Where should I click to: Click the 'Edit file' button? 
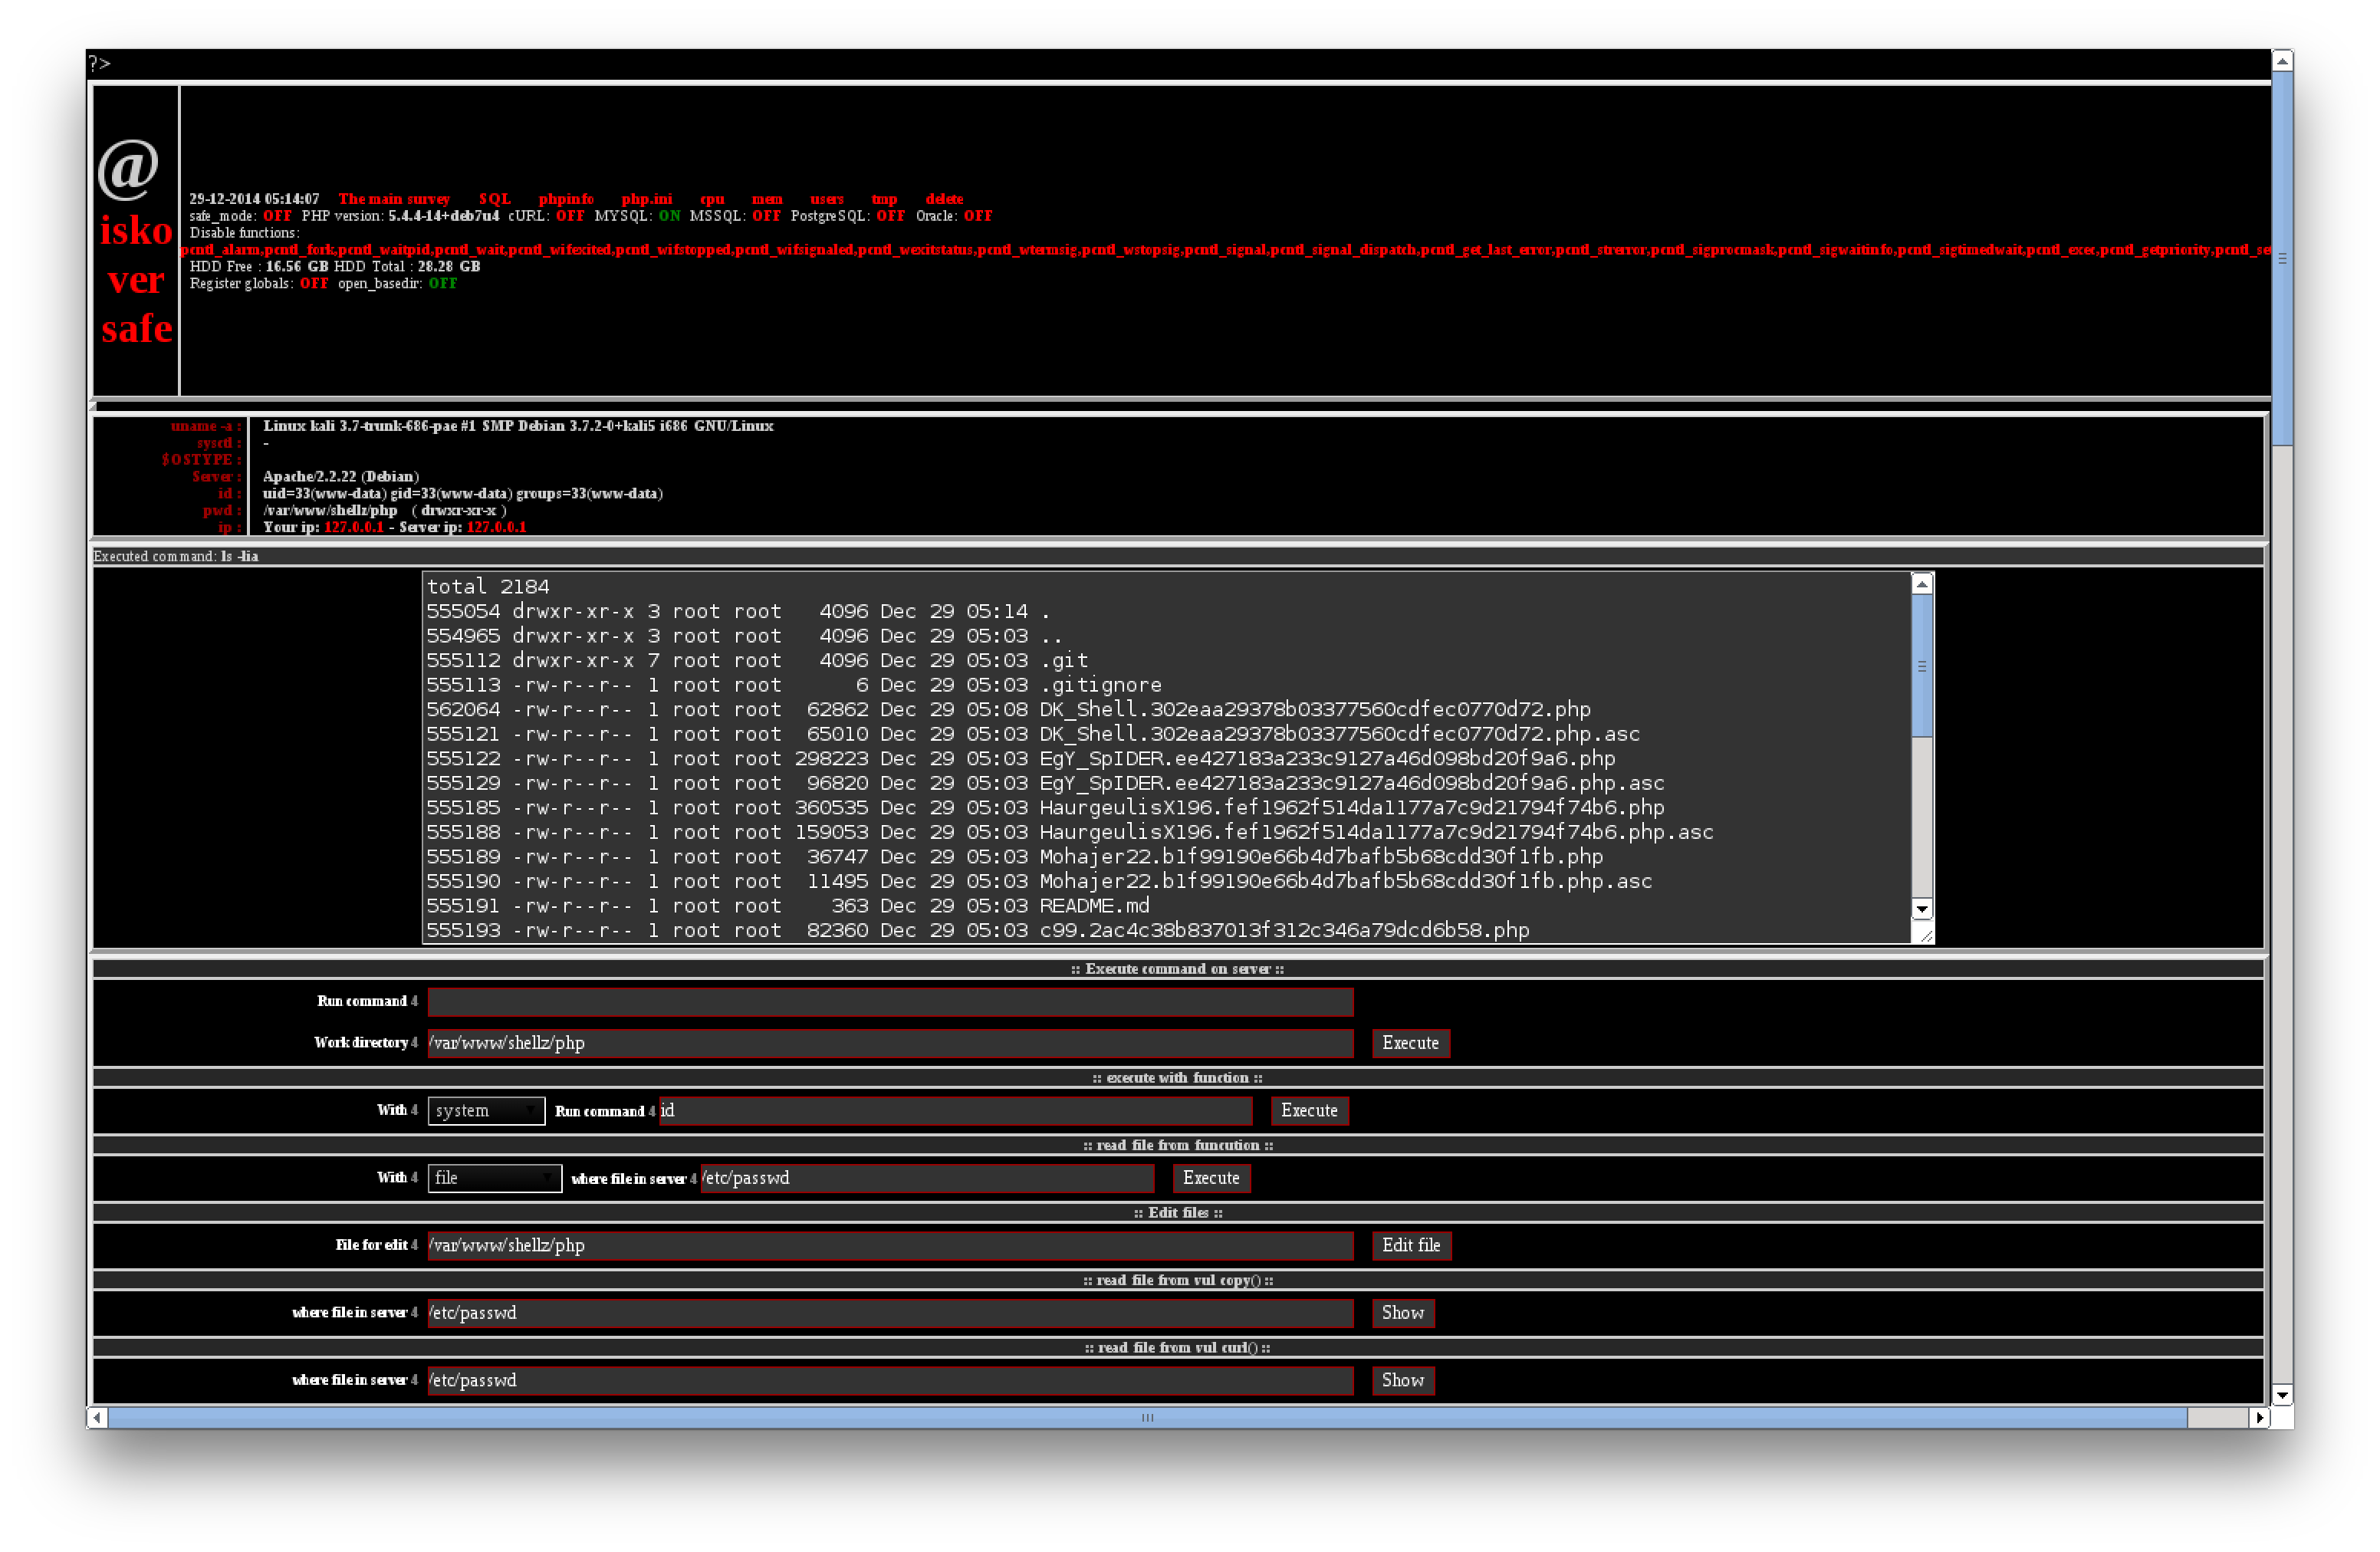click(x=1411, y=1245)
